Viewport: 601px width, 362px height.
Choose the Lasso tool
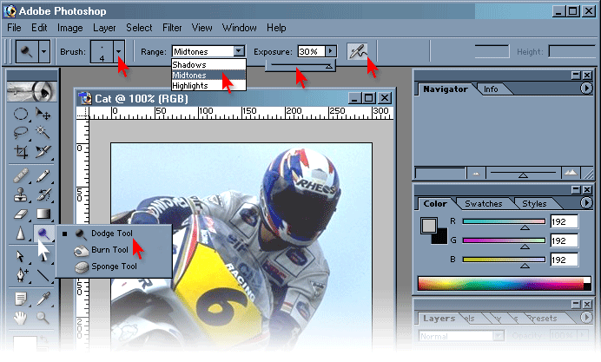[x=21, y=132]
